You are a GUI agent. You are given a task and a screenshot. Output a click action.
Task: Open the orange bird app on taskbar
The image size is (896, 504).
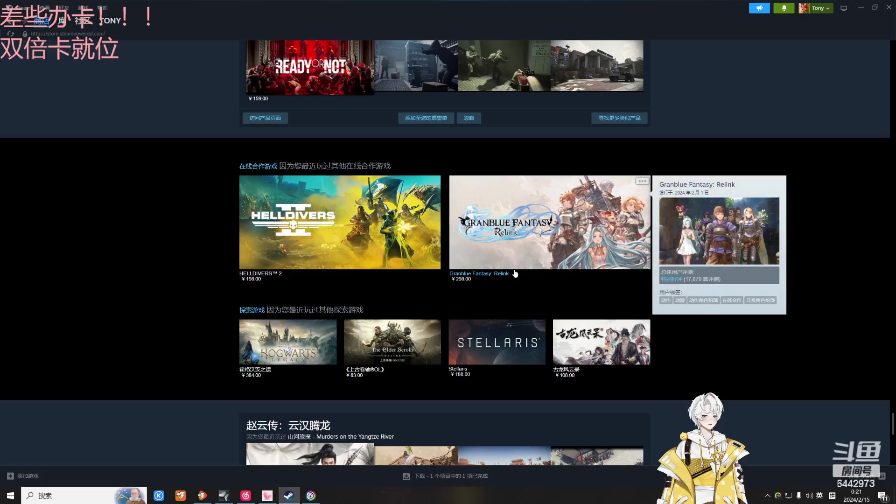pos(181,496)
